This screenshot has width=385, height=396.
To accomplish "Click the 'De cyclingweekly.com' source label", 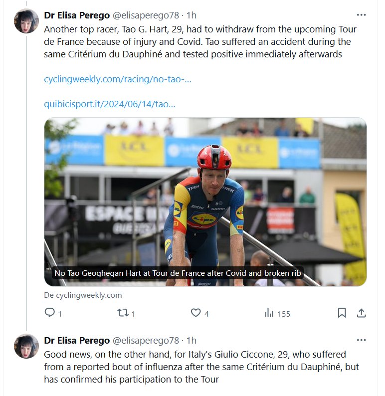I will click(83, 295).
